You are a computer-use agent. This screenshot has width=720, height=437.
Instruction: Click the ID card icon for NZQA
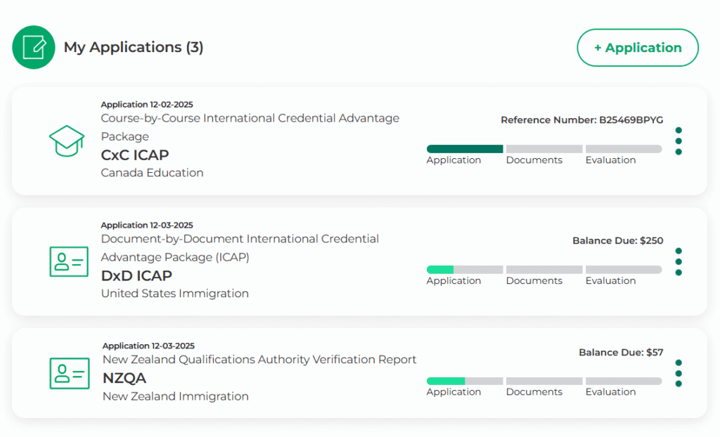coord(69,373)
